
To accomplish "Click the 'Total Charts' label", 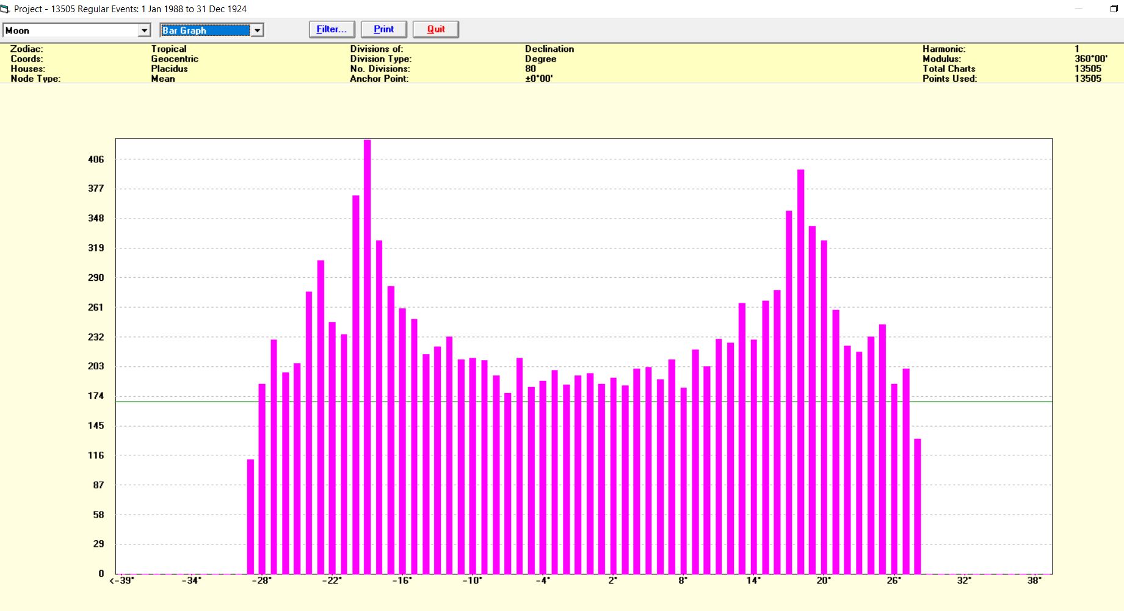I will pyautogui.click(x=949, y=68).
